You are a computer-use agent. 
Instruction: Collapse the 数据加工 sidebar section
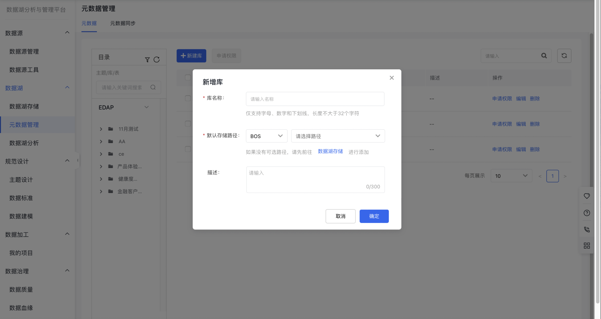coord(67,234)
